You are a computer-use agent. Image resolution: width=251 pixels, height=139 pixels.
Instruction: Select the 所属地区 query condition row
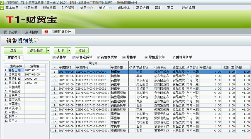25,104
